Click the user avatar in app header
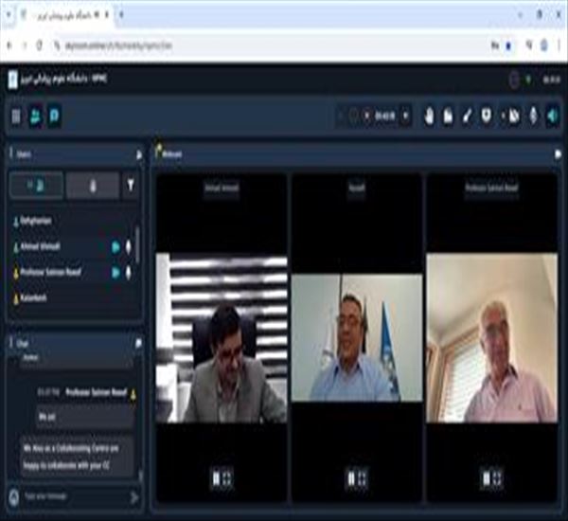The width and height of the screenshot is (568, 521). pyautogui.click(x=514, y=80)
